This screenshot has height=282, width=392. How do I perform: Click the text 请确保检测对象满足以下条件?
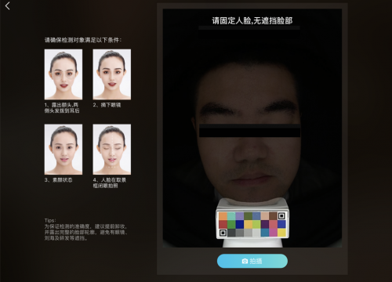[83, 40]
